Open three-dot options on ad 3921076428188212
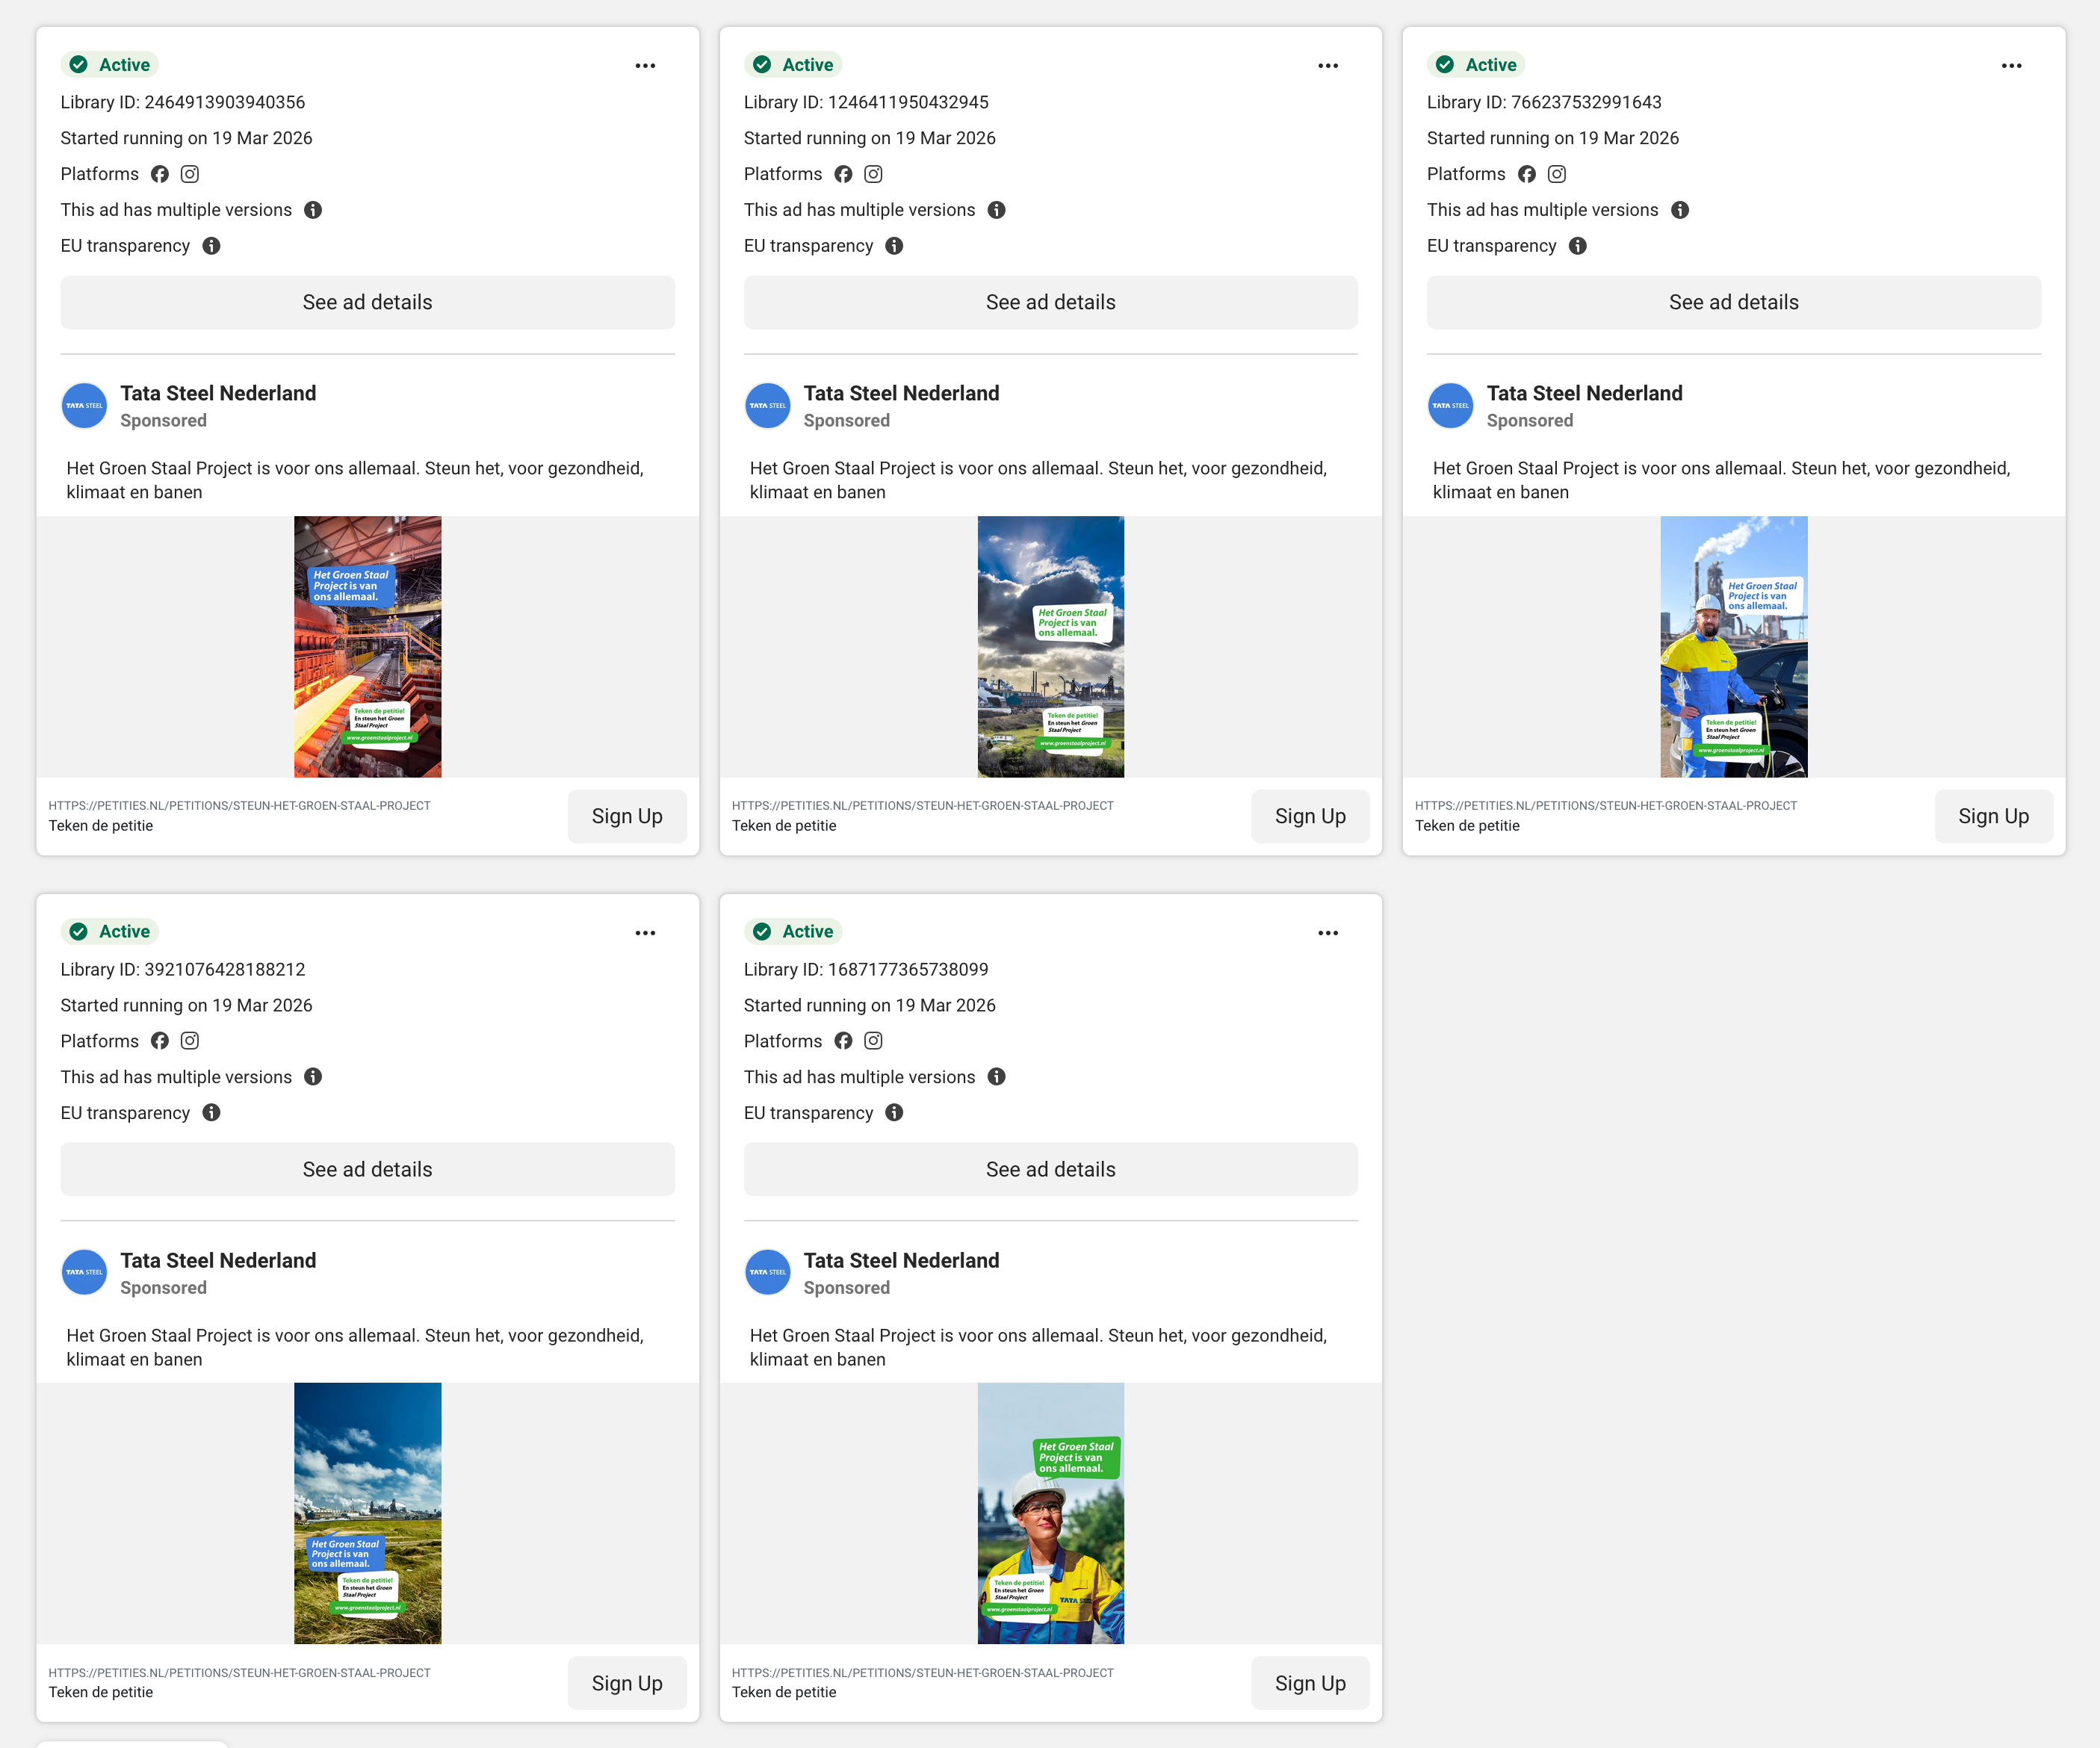The image size is (2100, 1748). [x=645, y=933]
